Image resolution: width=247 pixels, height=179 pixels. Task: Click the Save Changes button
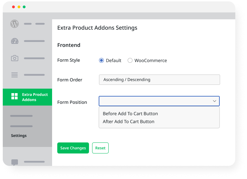point(73,148)
